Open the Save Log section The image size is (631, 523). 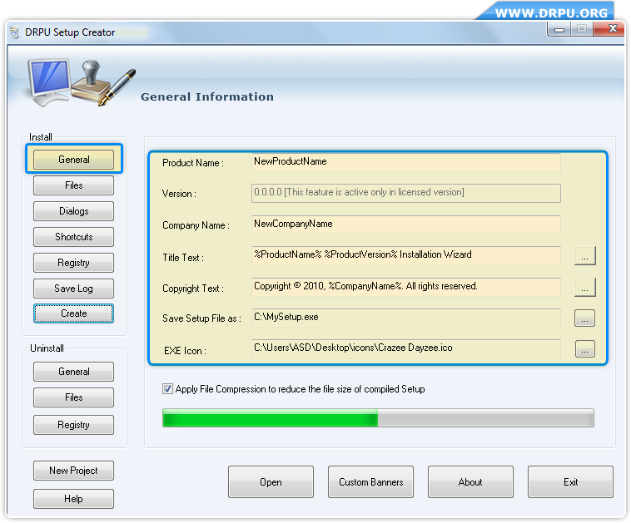tap(73, 289)
